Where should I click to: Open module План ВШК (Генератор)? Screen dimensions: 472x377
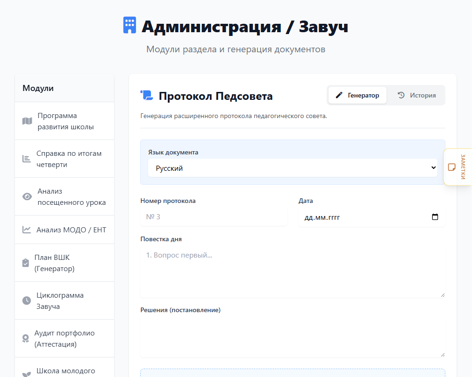coord(64,263)
